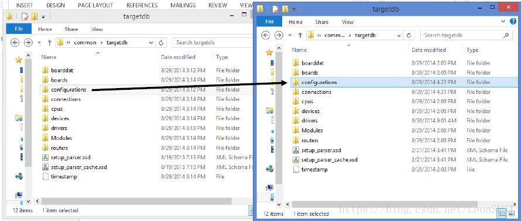Open File menu in the right window
The image size is (521, 221).
click(269, 22)
